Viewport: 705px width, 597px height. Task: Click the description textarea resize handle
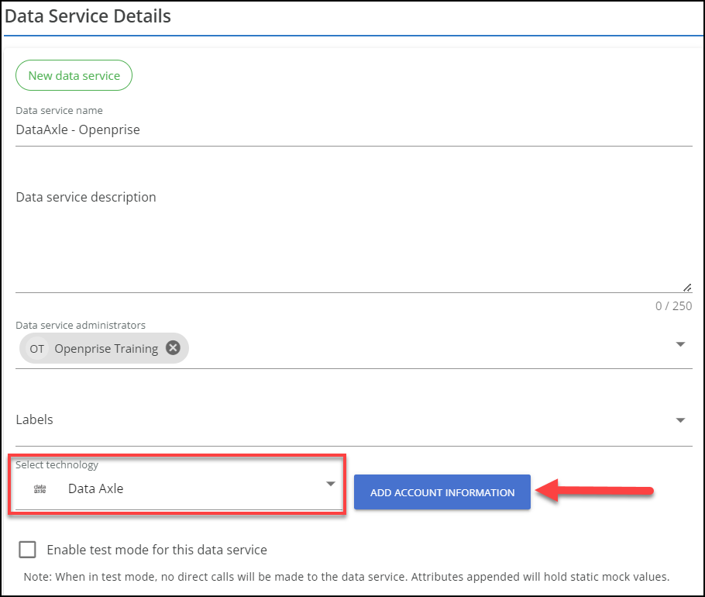click(687, 288)
